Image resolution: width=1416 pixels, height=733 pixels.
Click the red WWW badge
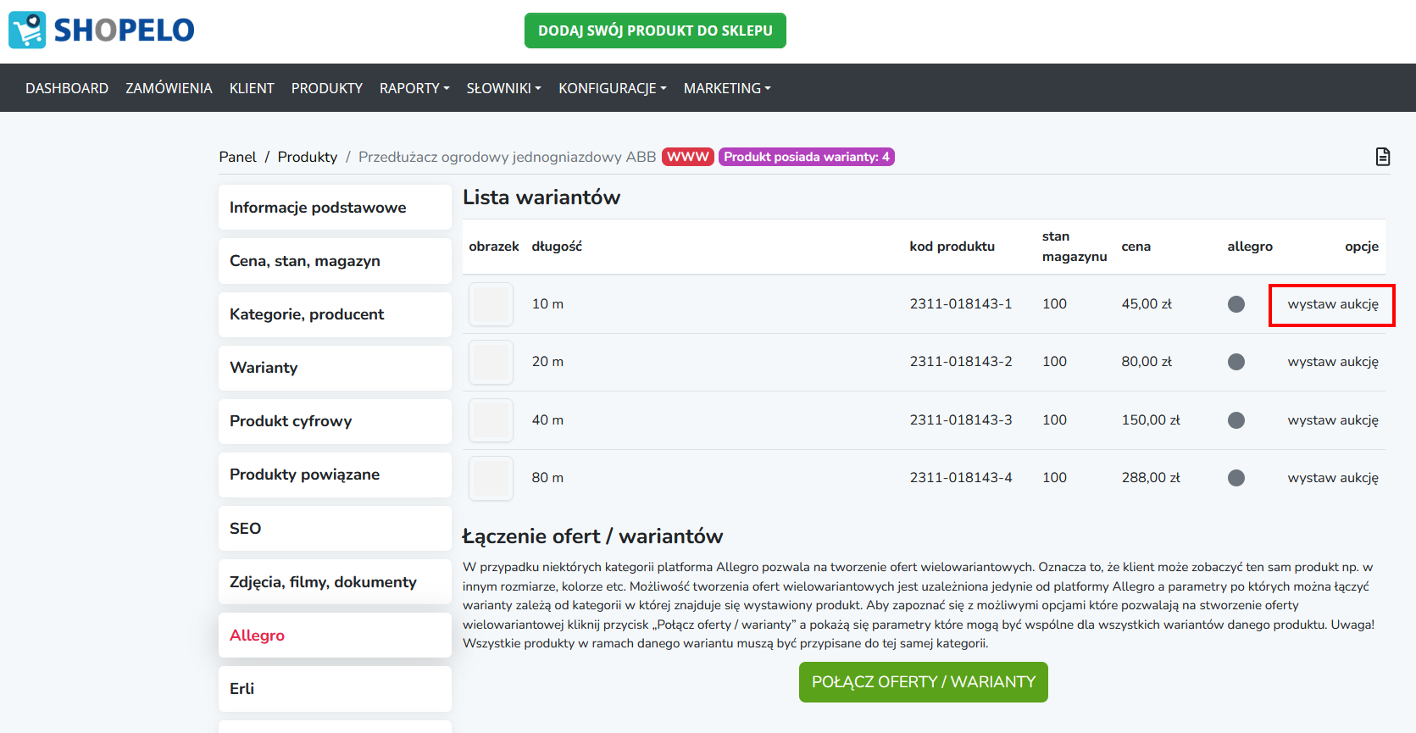(x=688, y=157)
